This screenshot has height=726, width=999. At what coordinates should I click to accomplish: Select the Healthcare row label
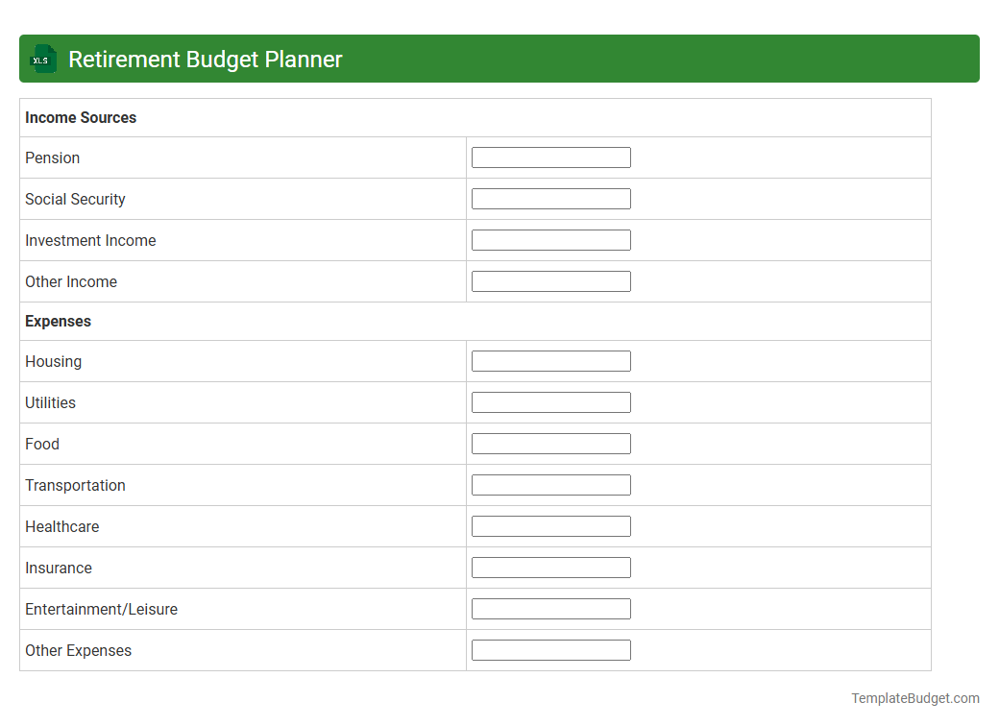(61, 526)
